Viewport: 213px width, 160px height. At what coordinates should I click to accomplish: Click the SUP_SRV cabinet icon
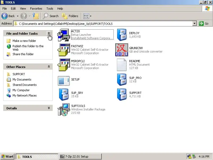(x=64, y=95)
